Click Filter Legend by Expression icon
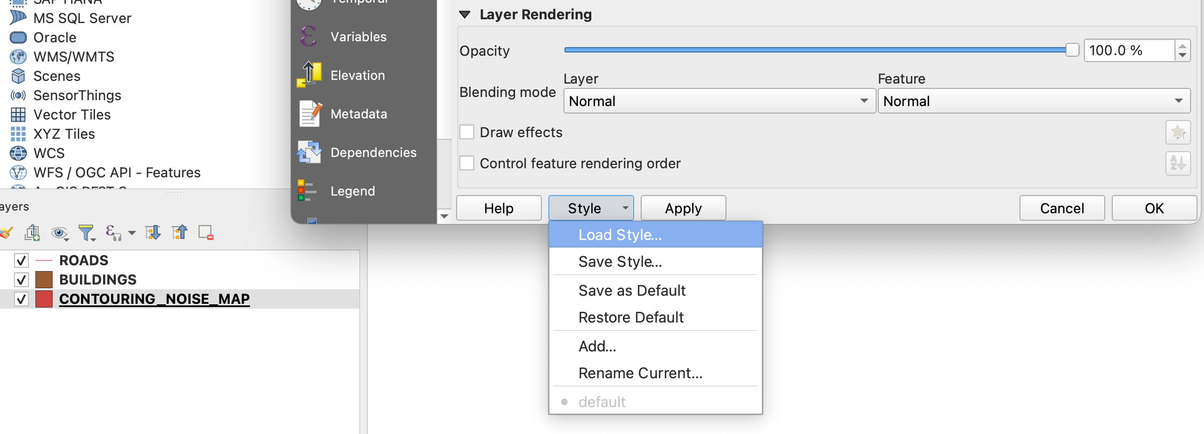Viewport: 1204px width, 434px height. tap(113, 233)
